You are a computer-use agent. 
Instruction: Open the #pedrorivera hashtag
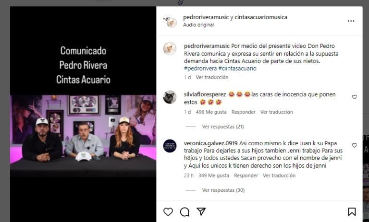pos(200,69)
